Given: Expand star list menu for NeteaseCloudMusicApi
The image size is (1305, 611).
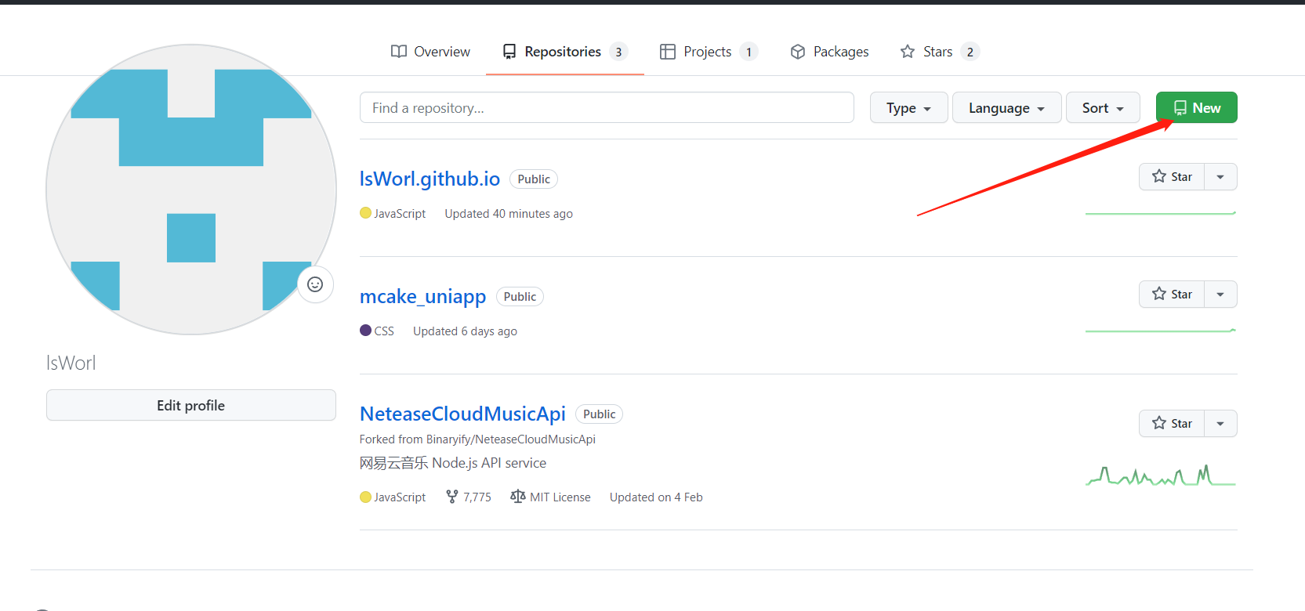Looking at the screenshot, I should pos(1220,423).
